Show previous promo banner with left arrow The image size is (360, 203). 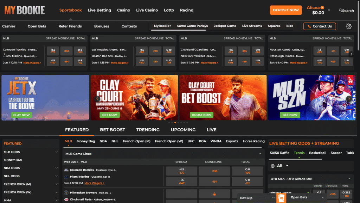pyautogui.click(x=97, y=99)
